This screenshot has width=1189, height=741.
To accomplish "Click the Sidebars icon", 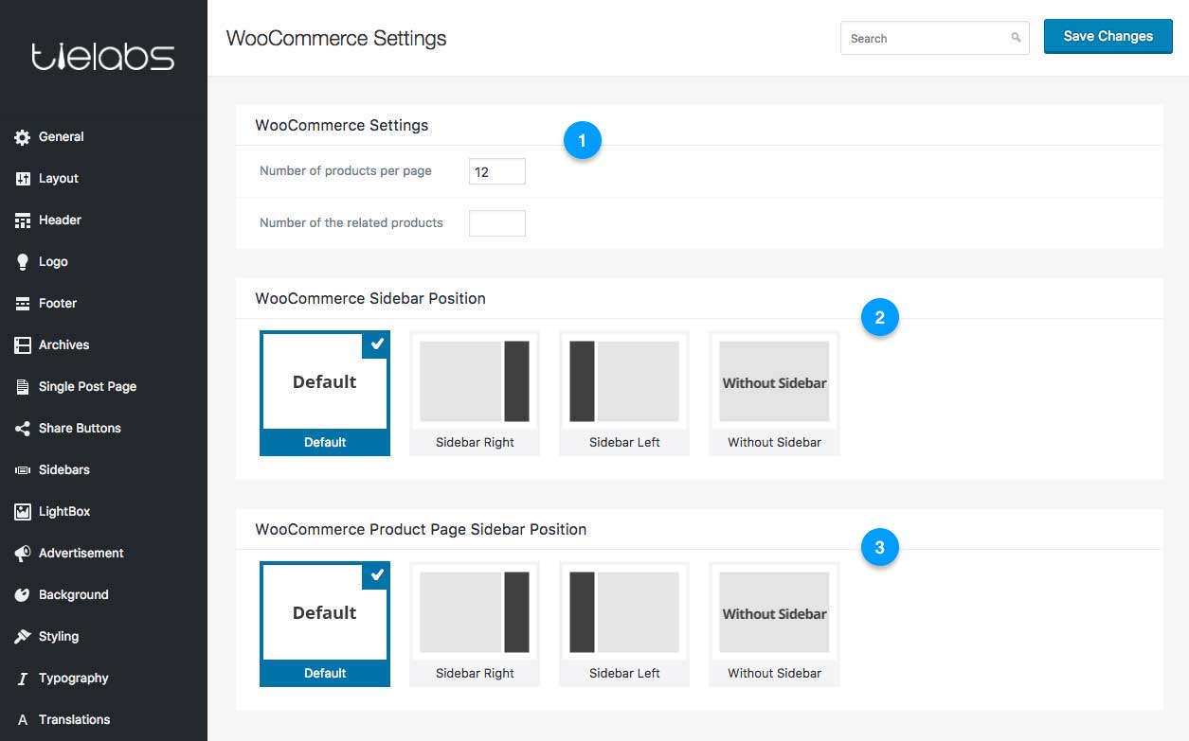I will (x=23, y=470).
